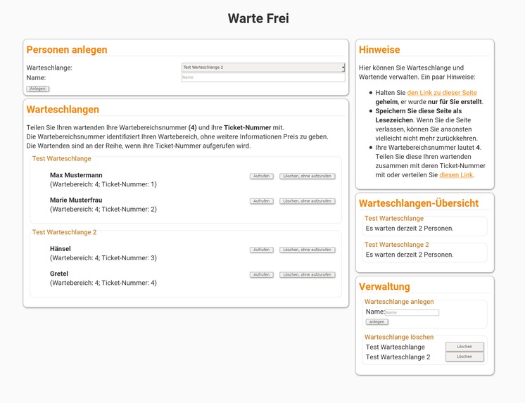
Task: Open the 'diesen Link' hyperlink in Hinweise
Action: click(456, 174)
